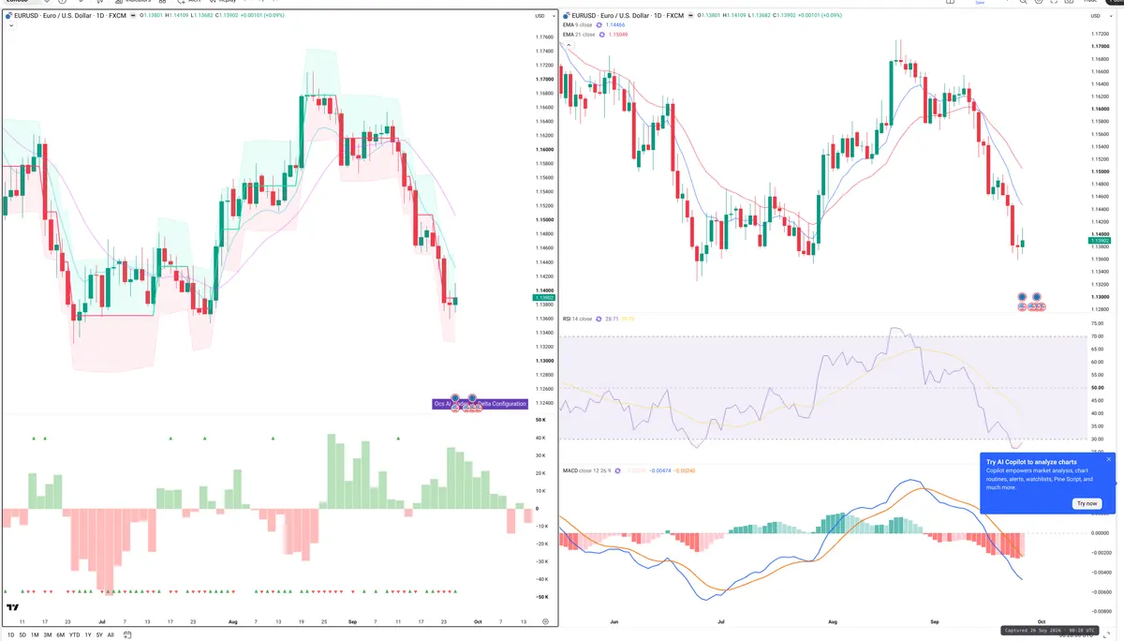Click the right chart EURUSD symbol title
This screenshot has height=641, width=1124.
628,15
